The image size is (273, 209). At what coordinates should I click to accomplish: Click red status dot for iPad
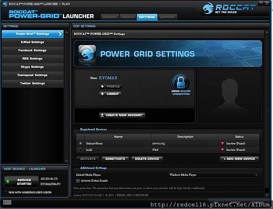[x=222, y=150]
